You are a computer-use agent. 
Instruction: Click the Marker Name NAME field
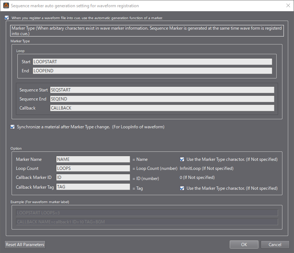click(93, 159)
